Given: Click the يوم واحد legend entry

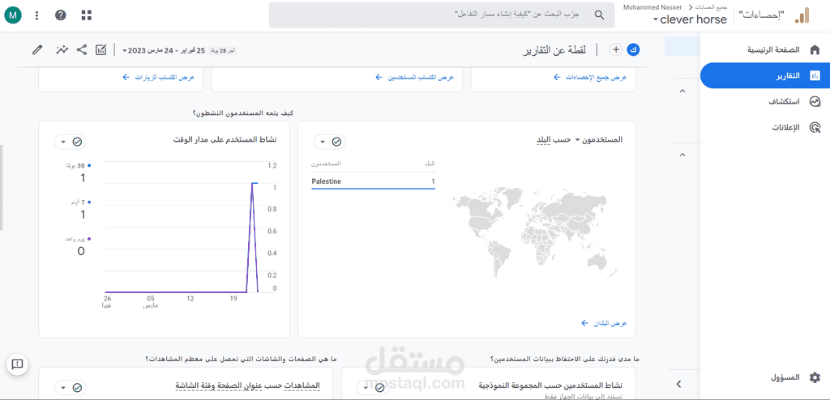Looking at the screenshot, I should coord(77,239).
